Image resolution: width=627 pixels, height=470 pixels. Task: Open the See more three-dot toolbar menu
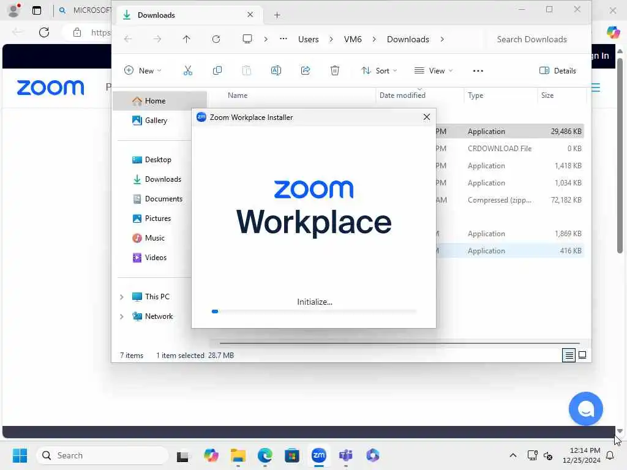point(478,71)
